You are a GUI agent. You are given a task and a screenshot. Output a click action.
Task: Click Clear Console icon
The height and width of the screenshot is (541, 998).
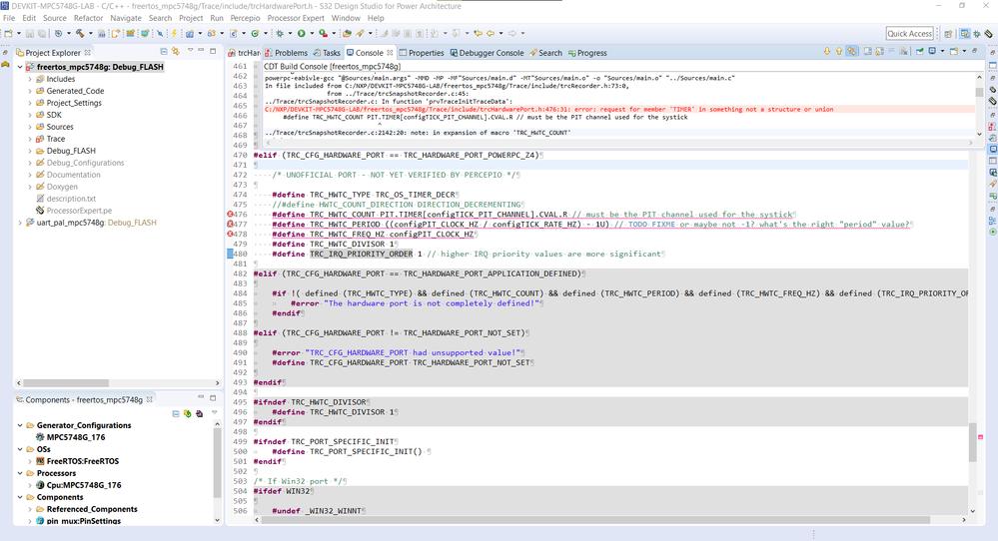(x=903, y=52)
